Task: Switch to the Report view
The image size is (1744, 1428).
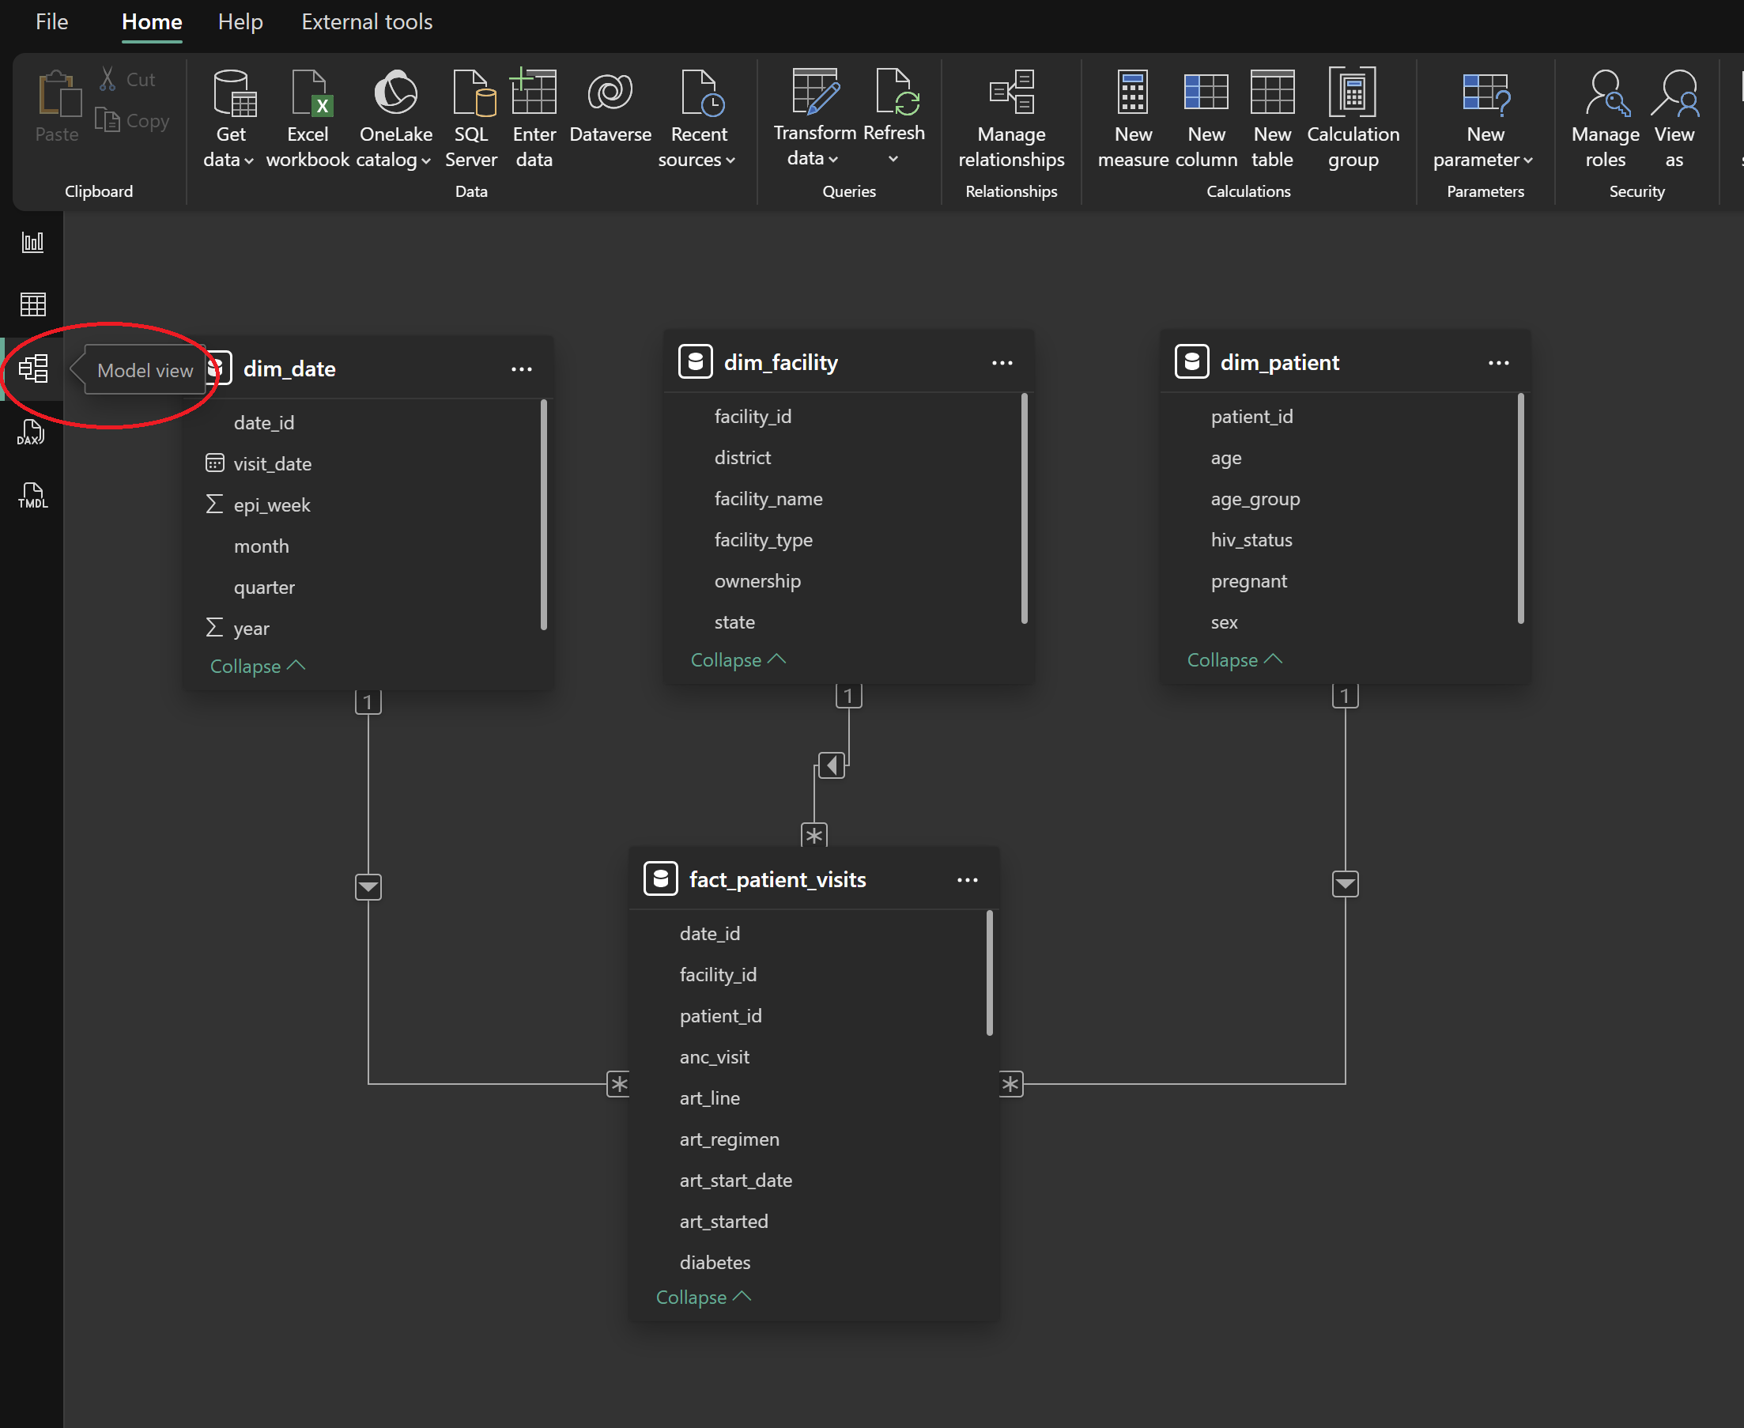Action: coord(32,241)
